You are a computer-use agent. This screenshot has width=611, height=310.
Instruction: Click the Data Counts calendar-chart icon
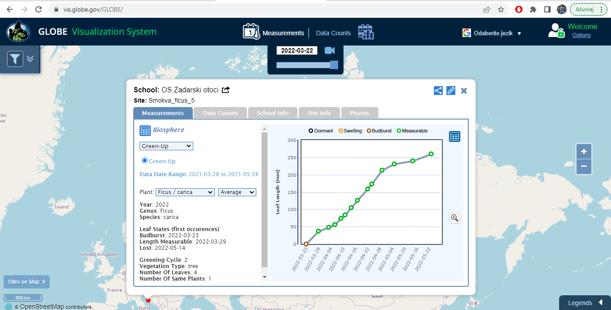[366, 32]
